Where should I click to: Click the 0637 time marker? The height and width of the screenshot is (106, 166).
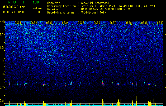click(x=113, y=23)
